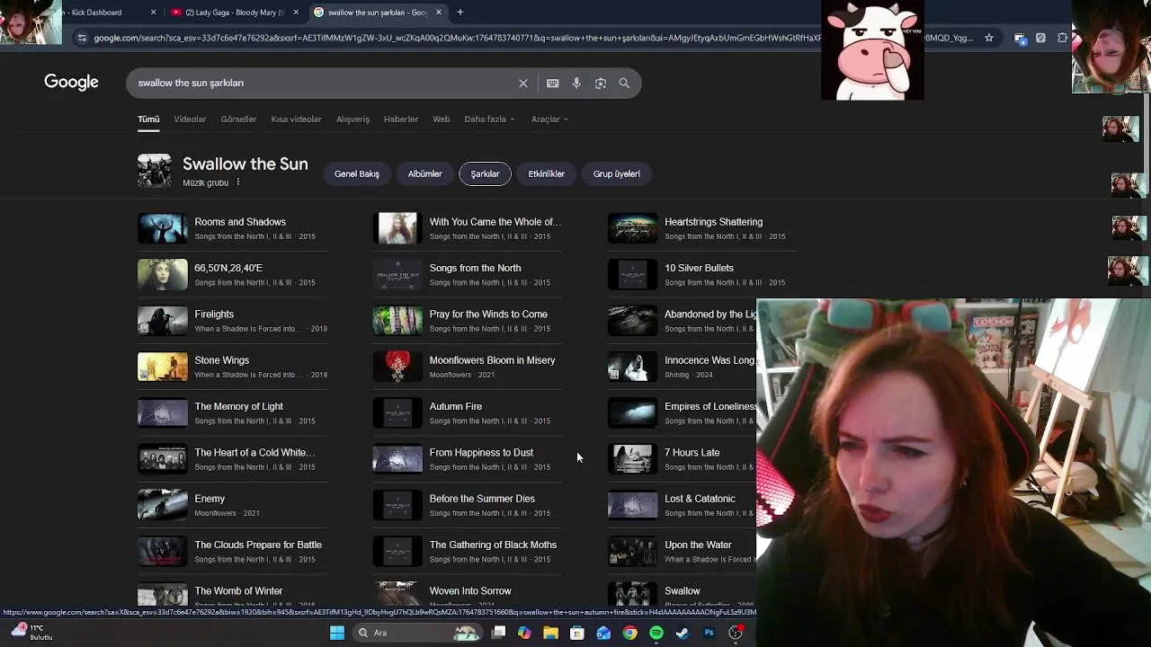
Task: Select the Şarkılar chip
Action: [485, 173]
